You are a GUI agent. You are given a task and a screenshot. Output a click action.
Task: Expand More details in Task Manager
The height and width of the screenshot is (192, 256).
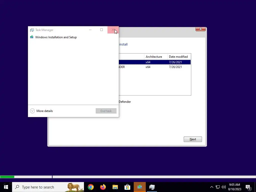pyautogui.click(x=41, y=111)
